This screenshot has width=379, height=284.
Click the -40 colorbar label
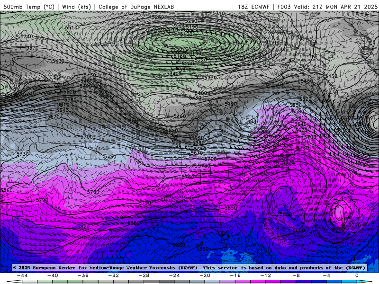(53, 275)
